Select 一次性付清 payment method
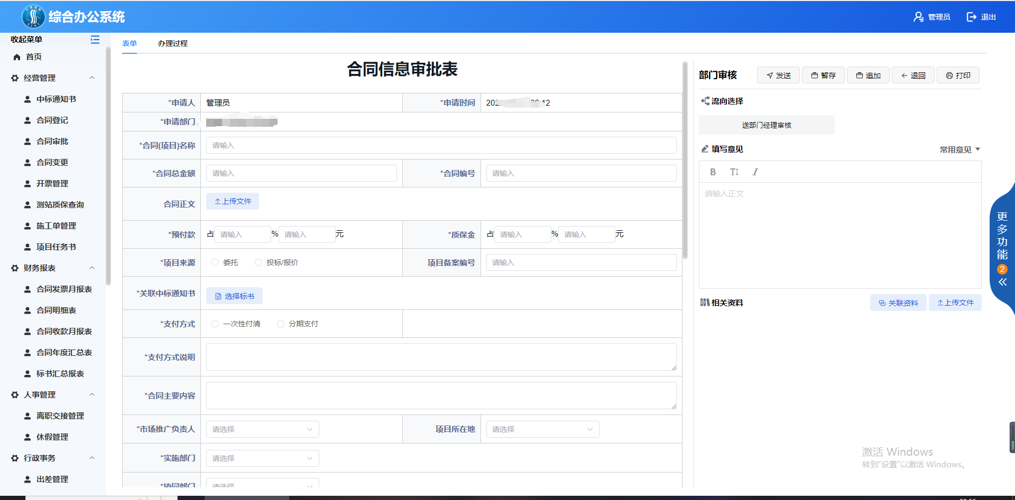 215,324
